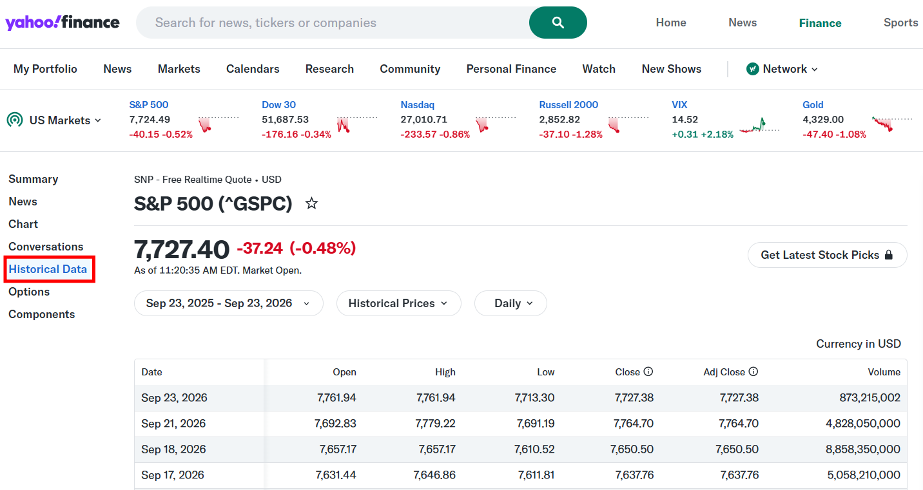923x490 pixels.
Task: Open the New Shows nav item
Action: (x=672, y=69)
